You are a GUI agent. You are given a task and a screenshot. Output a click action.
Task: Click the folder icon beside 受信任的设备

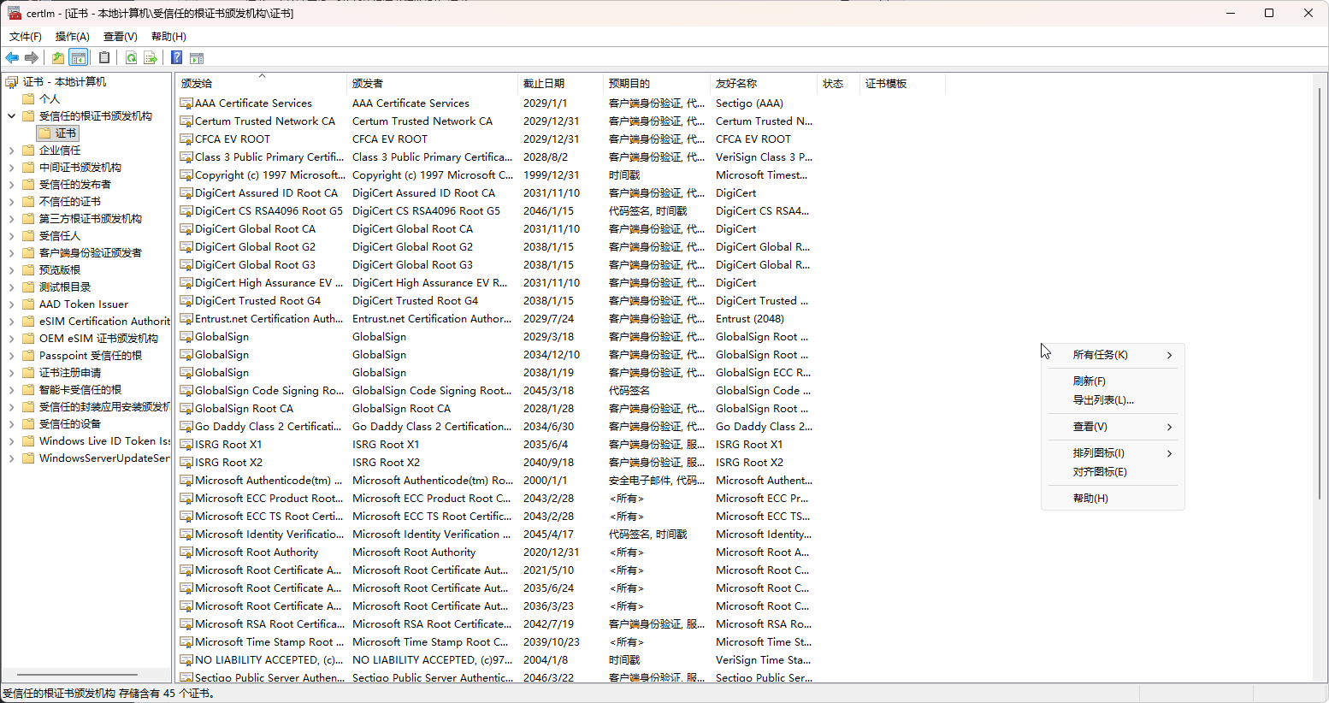[28, 424]
